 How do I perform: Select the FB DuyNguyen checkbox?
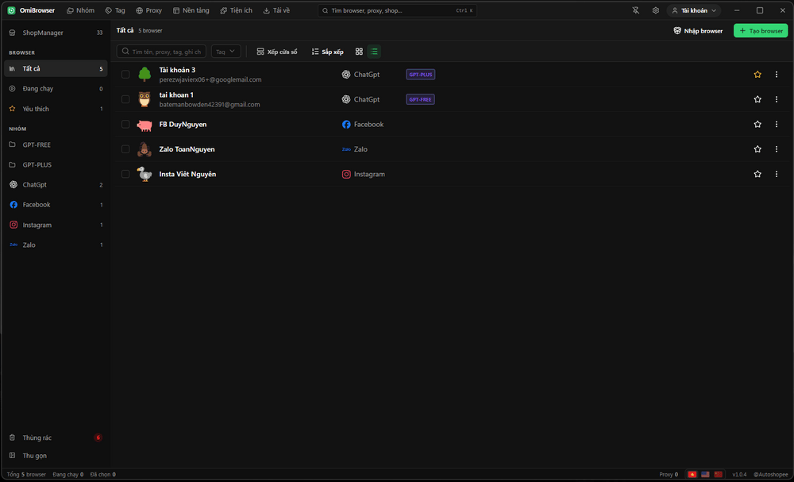(125, 124)
